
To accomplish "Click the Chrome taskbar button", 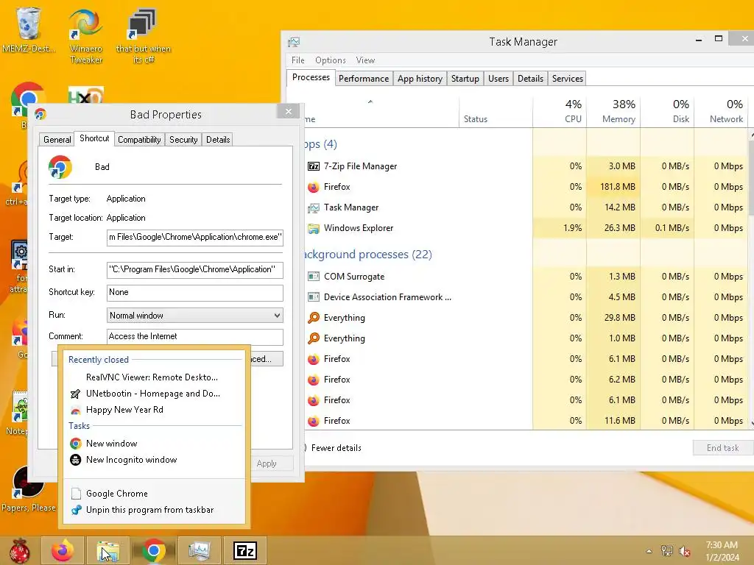I will 154,550.
